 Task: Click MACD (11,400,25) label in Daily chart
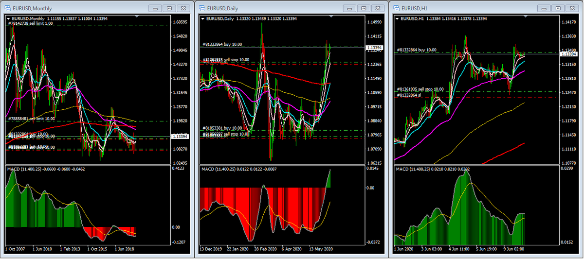pos(219,169)
